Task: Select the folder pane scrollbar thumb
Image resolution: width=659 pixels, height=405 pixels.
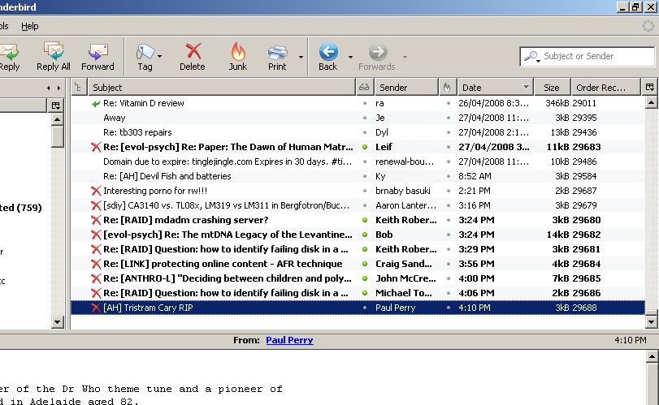Action: [x=57, y=137]
